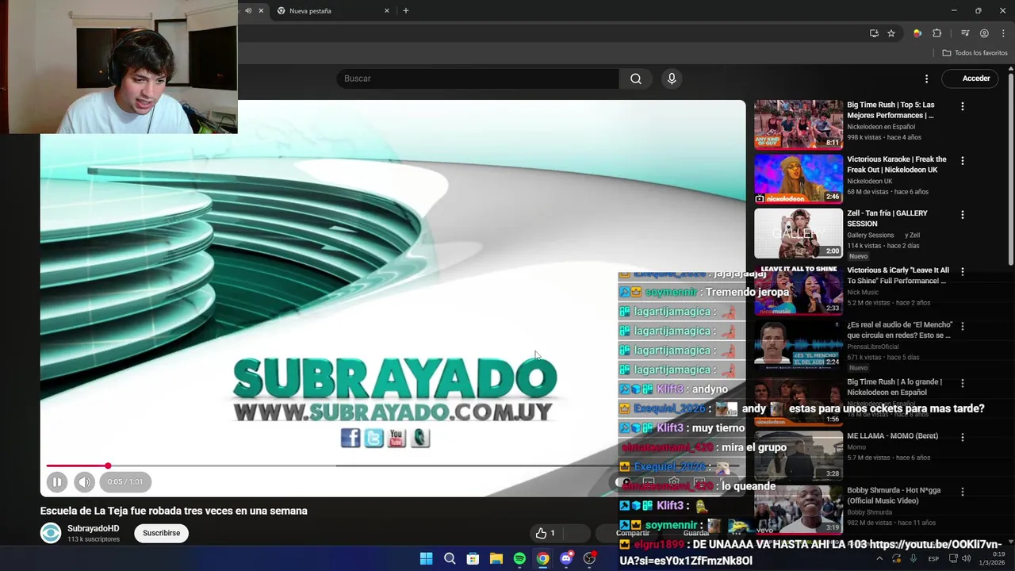This screenshot has height=571, width=1015.
Task: Open menu for Big Time Rush Top 5 video
Action: pos(963,106)
